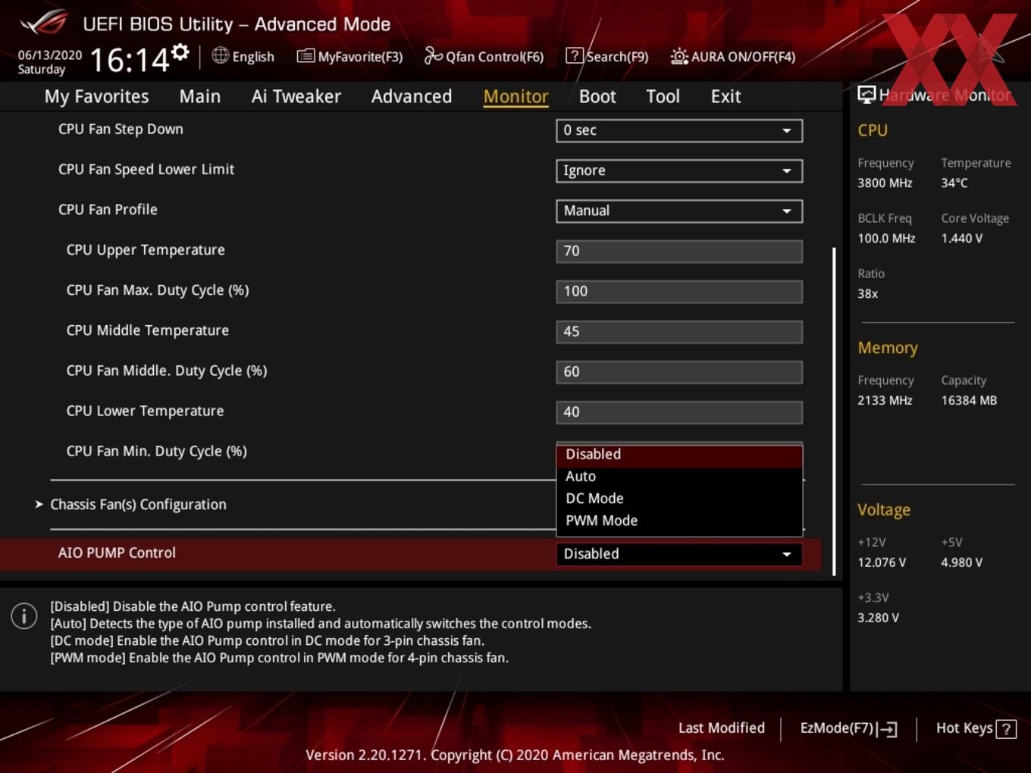The width and height of the screenshot is (1031, 773).
Task: Select DC Mode option
Action: coord(679,499)
